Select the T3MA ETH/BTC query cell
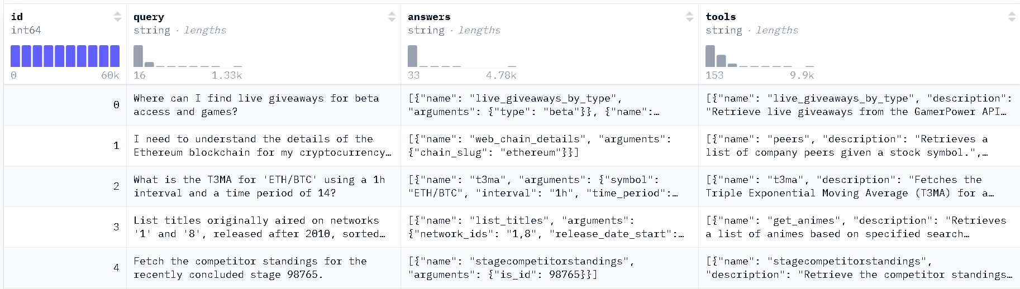Viewport: 1020px width, 289px height. 263,186
